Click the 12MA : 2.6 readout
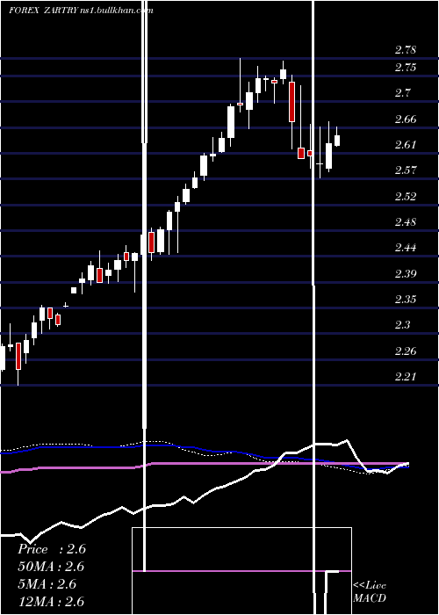439x615 pixels. click(51, 602)
